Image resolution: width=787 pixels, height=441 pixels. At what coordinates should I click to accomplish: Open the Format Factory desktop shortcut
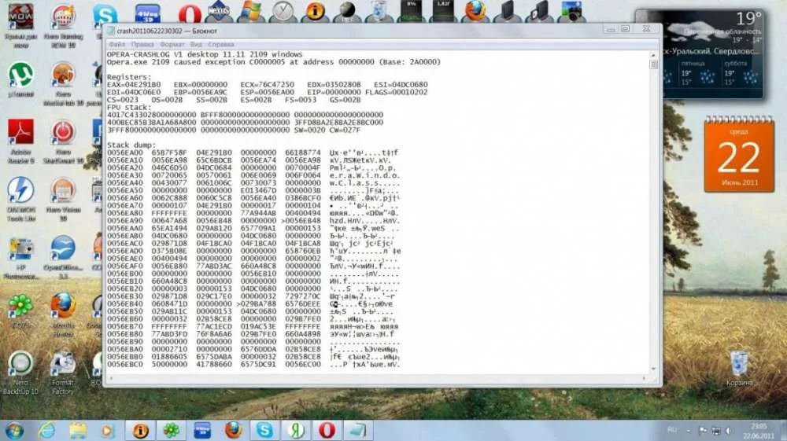pos(63,373)
